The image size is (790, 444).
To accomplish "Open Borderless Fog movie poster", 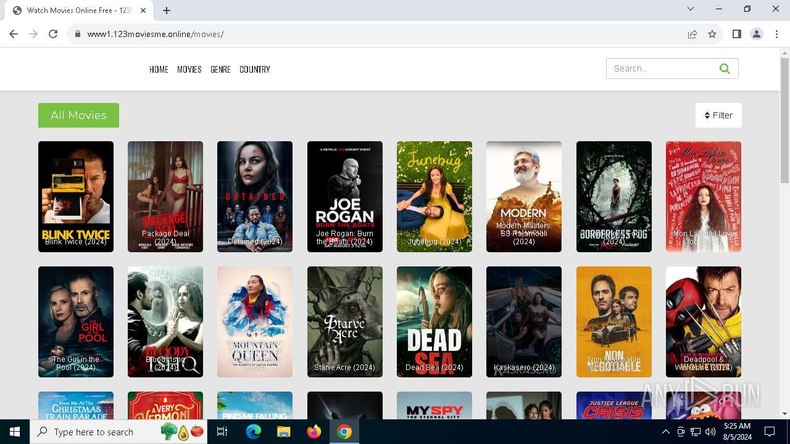I will pyautogui.click(x=614, y=197).
